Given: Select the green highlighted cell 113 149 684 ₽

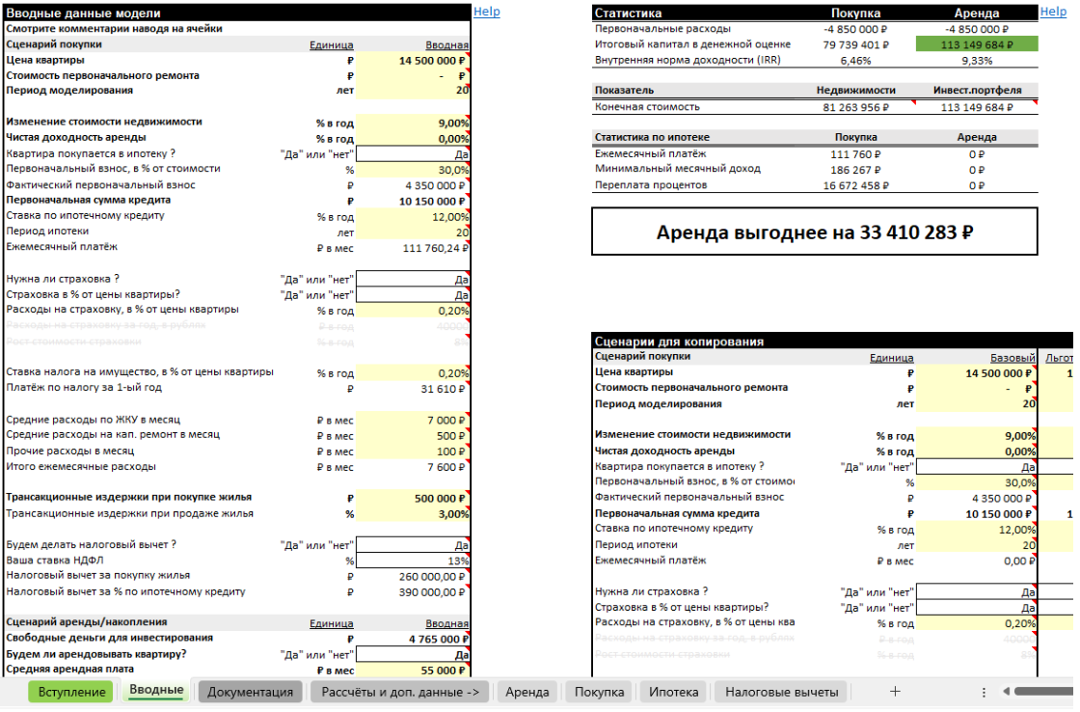Looking at the screenshot, I should click(x=976, y=44).
